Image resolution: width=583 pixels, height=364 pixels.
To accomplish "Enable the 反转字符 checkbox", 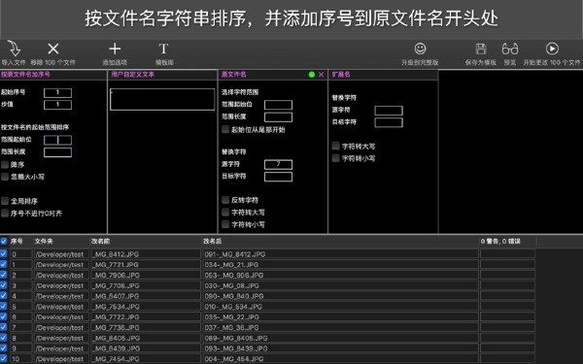I will point(225,200).
